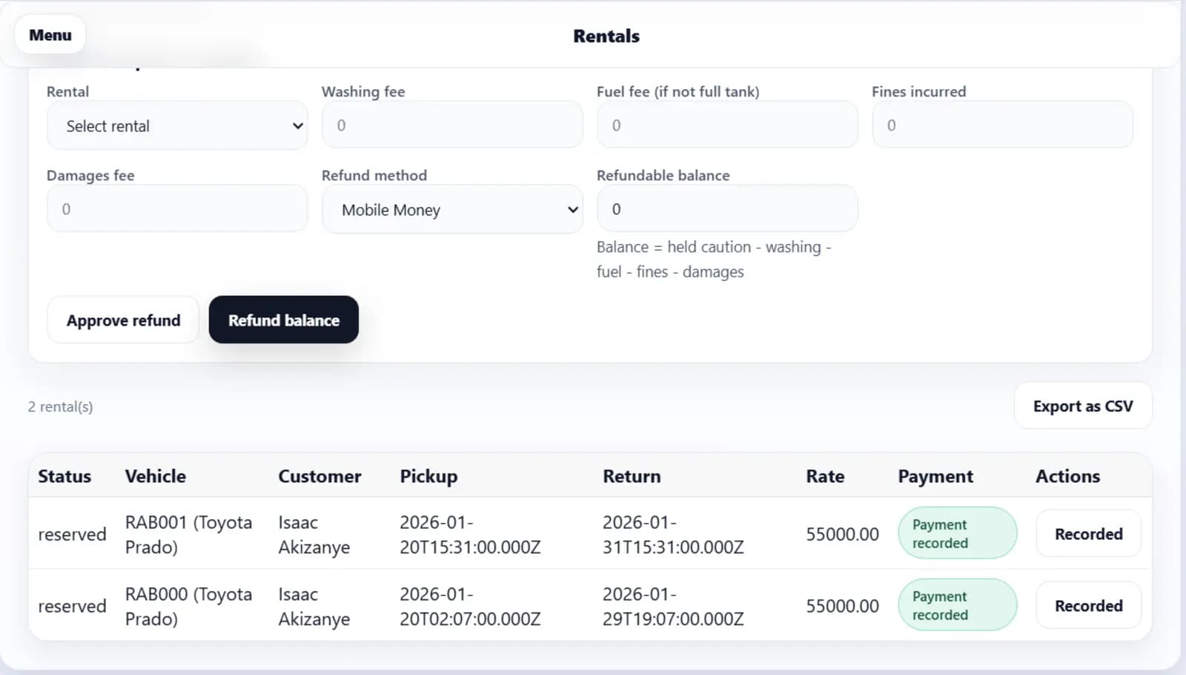Click Payment recorded badge for RAB001

pyautogui.click(x=957, y=533)
